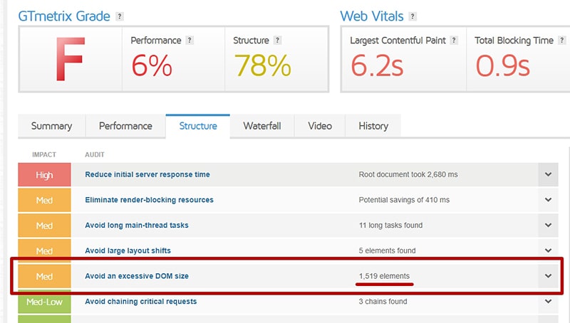The width and height of the screenshot is (570, 323).
Task: Click the High impact badge
Action: [x=44, y=175]
